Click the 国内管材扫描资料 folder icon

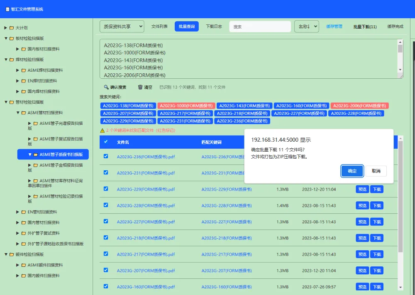[x=24, y=222]
